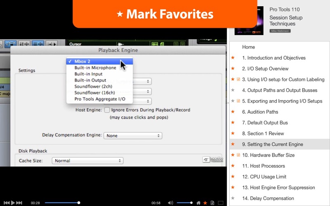Viewport: 330px width, 206px height.
Task: Toggle favorite star for Default Output Bus
Action: tap(233, 122)
